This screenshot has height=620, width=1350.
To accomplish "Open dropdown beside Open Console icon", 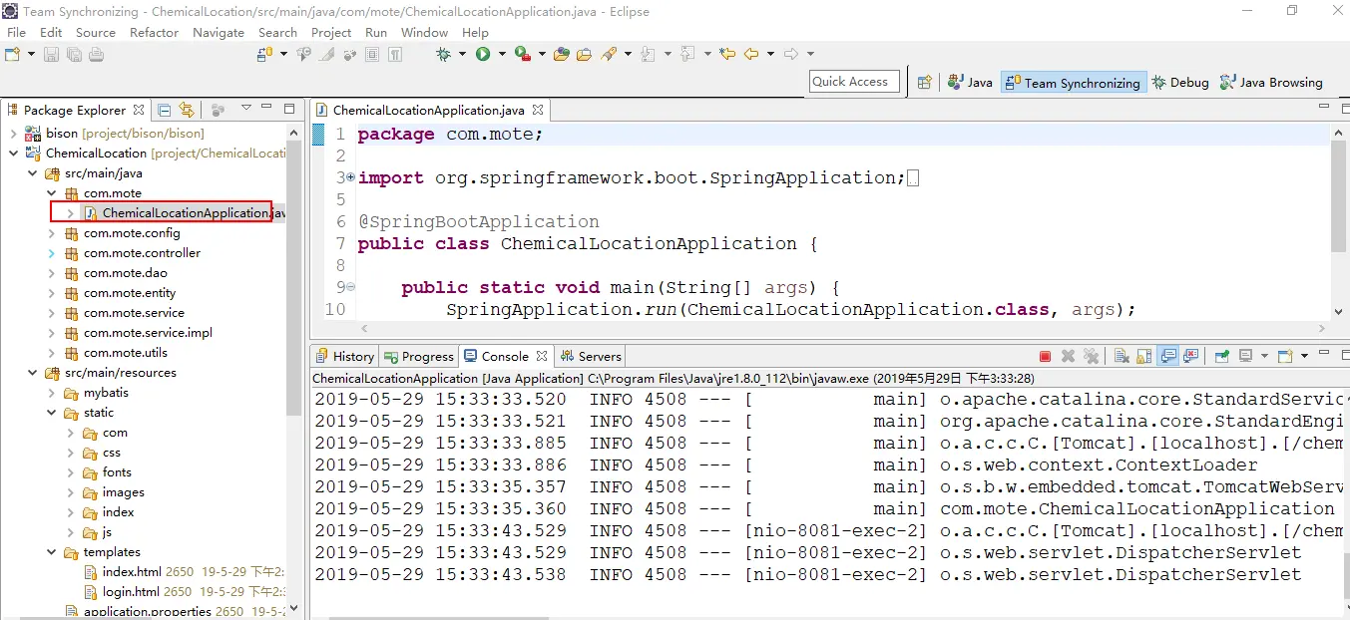I will (1304, 356).
